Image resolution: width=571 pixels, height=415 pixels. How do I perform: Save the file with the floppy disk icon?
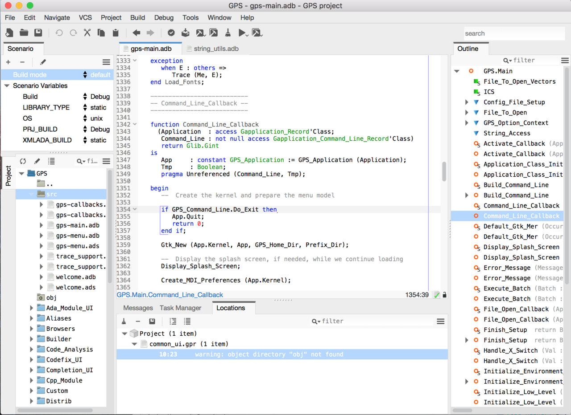point(38,33)
